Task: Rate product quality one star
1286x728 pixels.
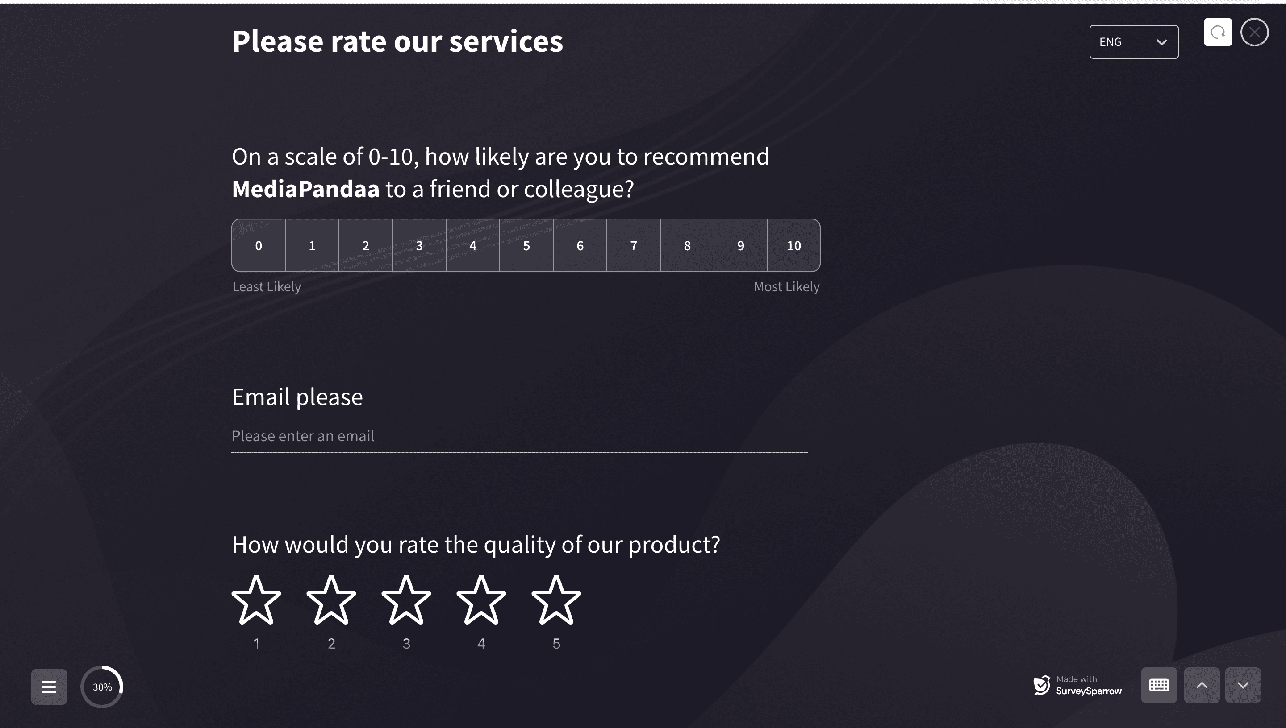Action: pos(256,600)
